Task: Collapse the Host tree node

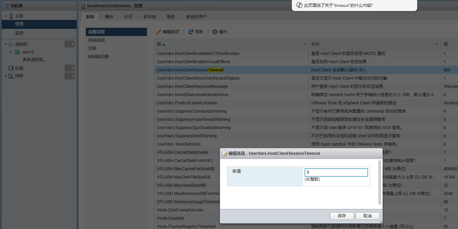Action: pos(6,16)
